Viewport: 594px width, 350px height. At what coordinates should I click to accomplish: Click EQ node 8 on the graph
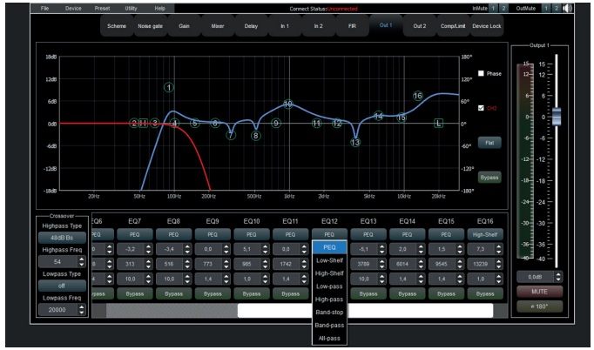pyautogui.click(x=256, y=135)
